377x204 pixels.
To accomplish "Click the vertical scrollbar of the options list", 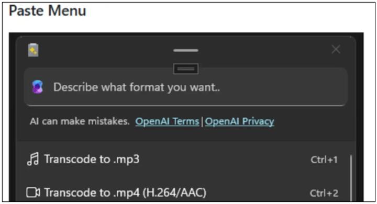I will click(x=351, y=178).
